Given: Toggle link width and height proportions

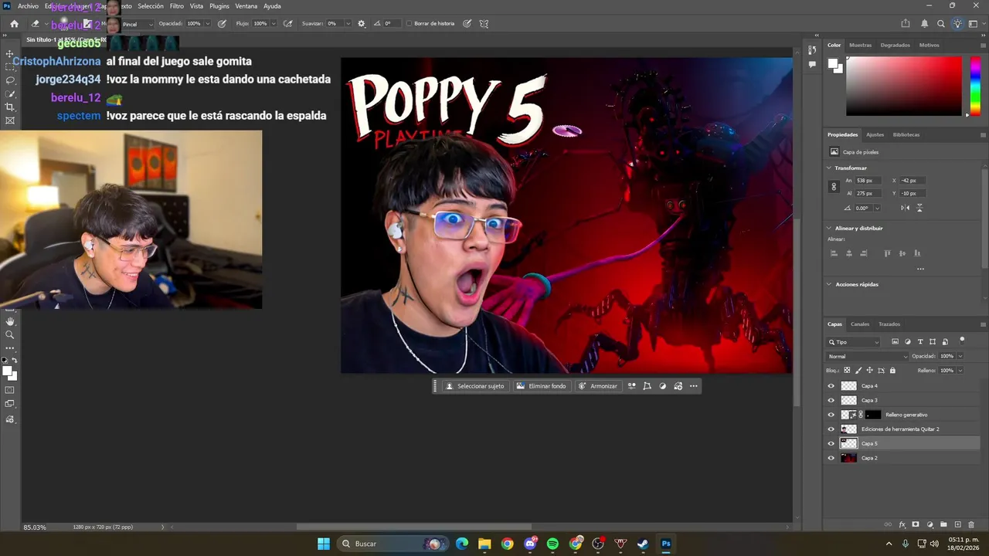Looking at the screenshot, I should point(834,187).
